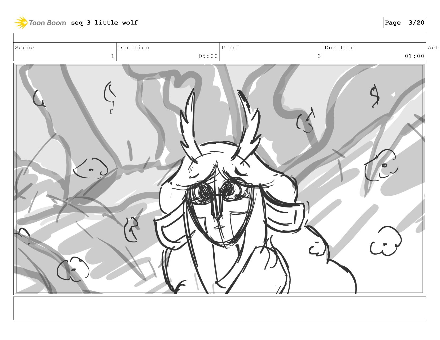The height and width of the screenshot is (340, 440).
Task: Click the empty caption box below the panel
Action: 219,308
